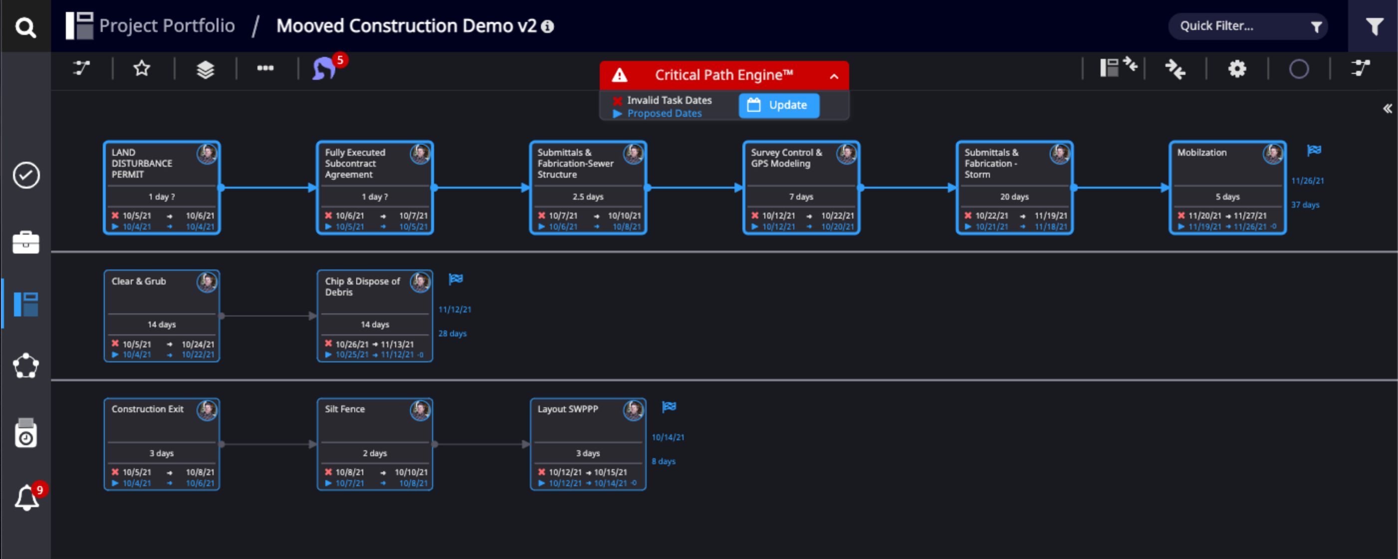Click the star favorite icon
The width and height of the screenshot is (1398, 559).
coord(142,68)
